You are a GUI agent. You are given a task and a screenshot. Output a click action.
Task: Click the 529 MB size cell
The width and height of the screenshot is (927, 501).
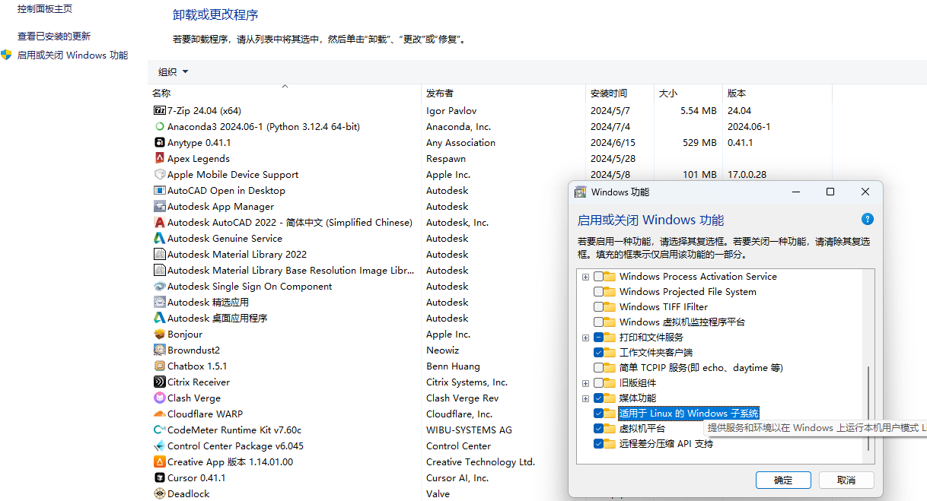[699, 143]
